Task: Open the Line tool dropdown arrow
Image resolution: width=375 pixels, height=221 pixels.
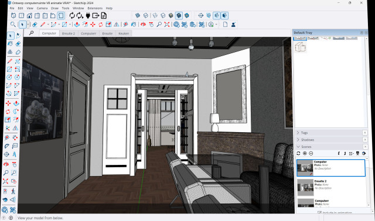Action: click(48, 25)
